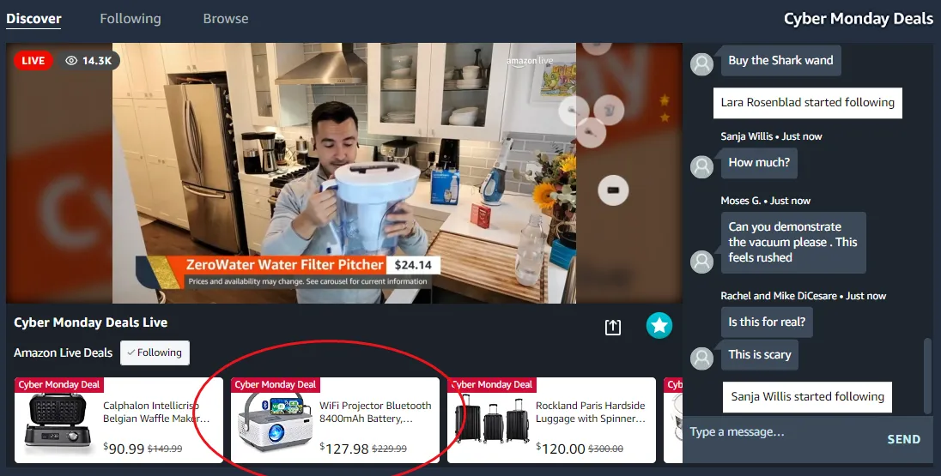Screen dimensions: 941x476
Task: Click the SEND button in chat
Action: (904, 439)
